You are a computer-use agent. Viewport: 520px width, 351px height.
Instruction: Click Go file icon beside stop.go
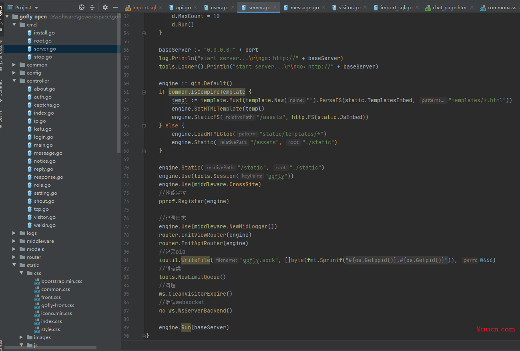coord(30,57)
